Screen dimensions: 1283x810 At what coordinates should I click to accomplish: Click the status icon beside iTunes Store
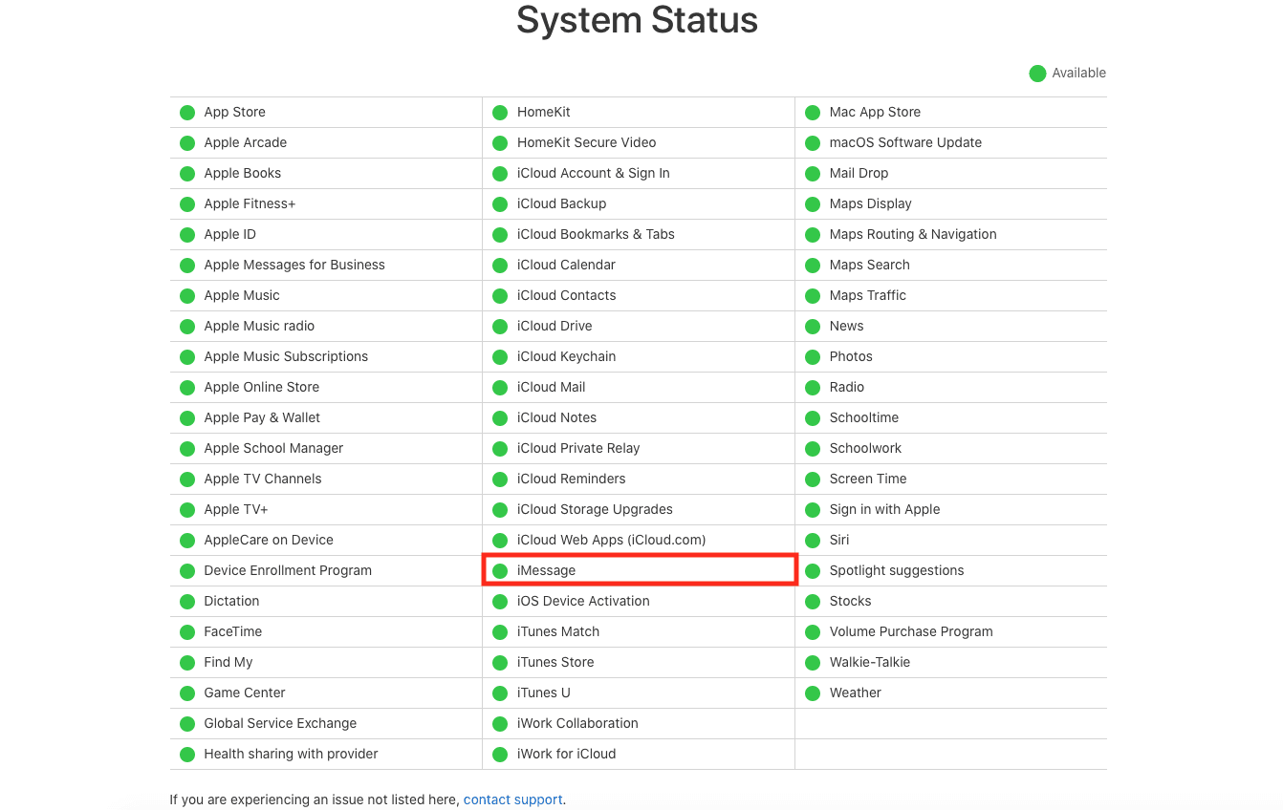pyautogui.click(x=500, y=663)
